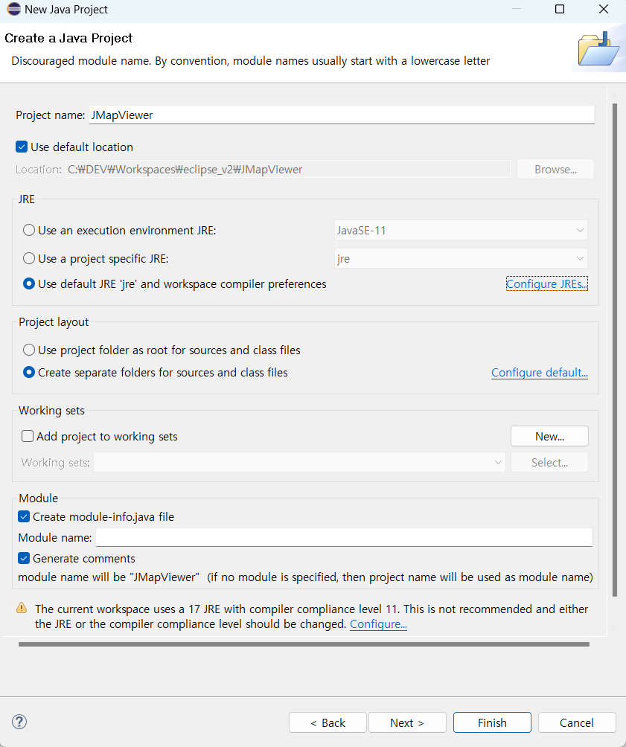Open the project specific jre dropdown
This screenshot has width=626, height=747.
(461, 259)
